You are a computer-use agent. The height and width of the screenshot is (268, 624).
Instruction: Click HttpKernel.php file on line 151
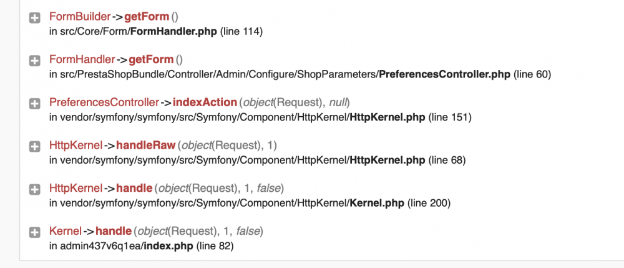(x=388, y=117)
